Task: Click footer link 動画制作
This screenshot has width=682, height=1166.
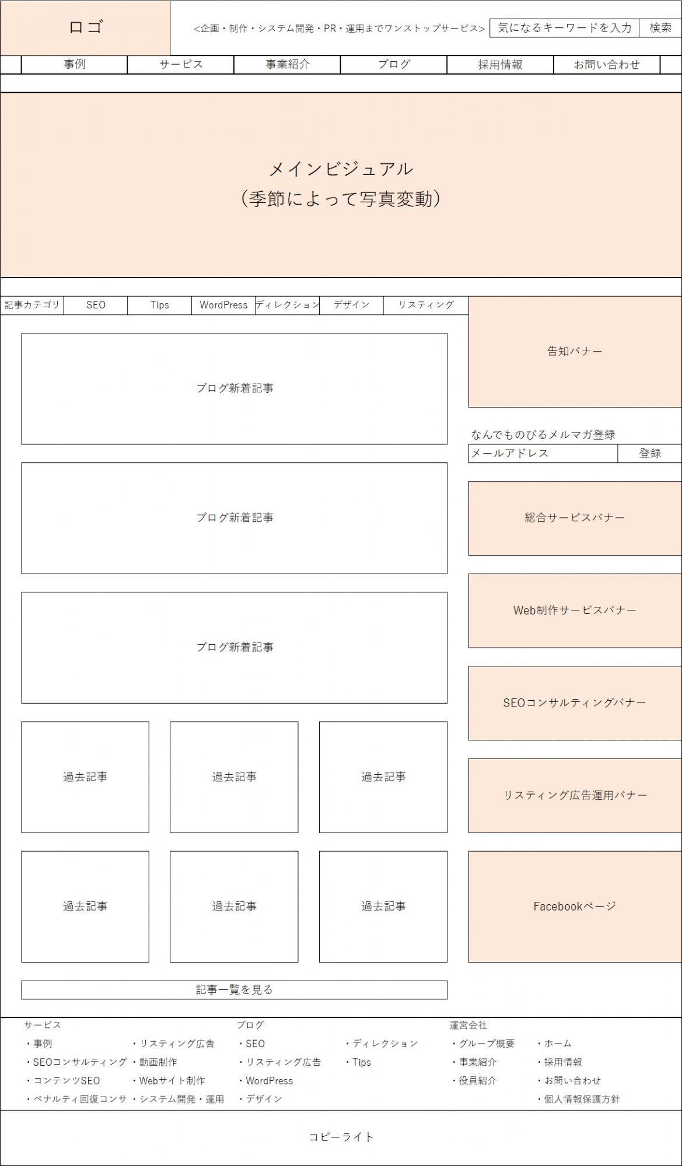Action: point(154,1062)
